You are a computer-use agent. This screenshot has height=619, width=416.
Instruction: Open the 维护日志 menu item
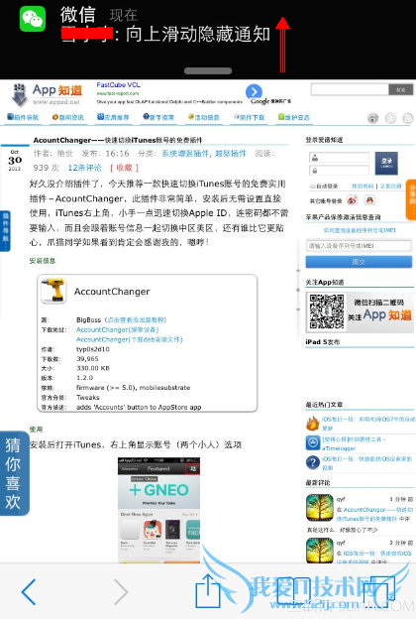coord(294,117)
